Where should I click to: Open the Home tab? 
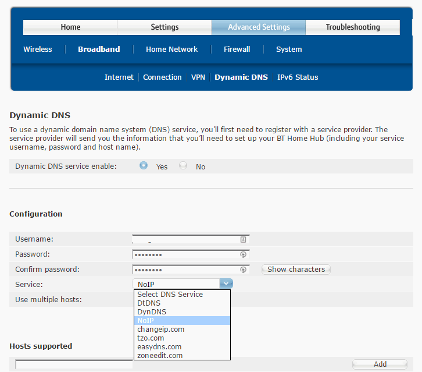[70, 27]
